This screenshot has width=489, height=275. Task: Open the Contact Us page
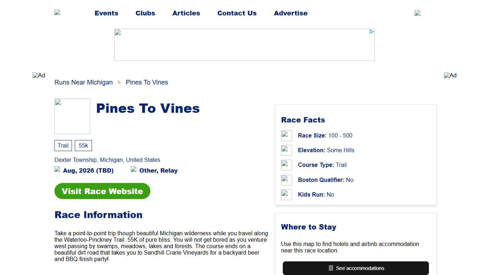(237, 13)
